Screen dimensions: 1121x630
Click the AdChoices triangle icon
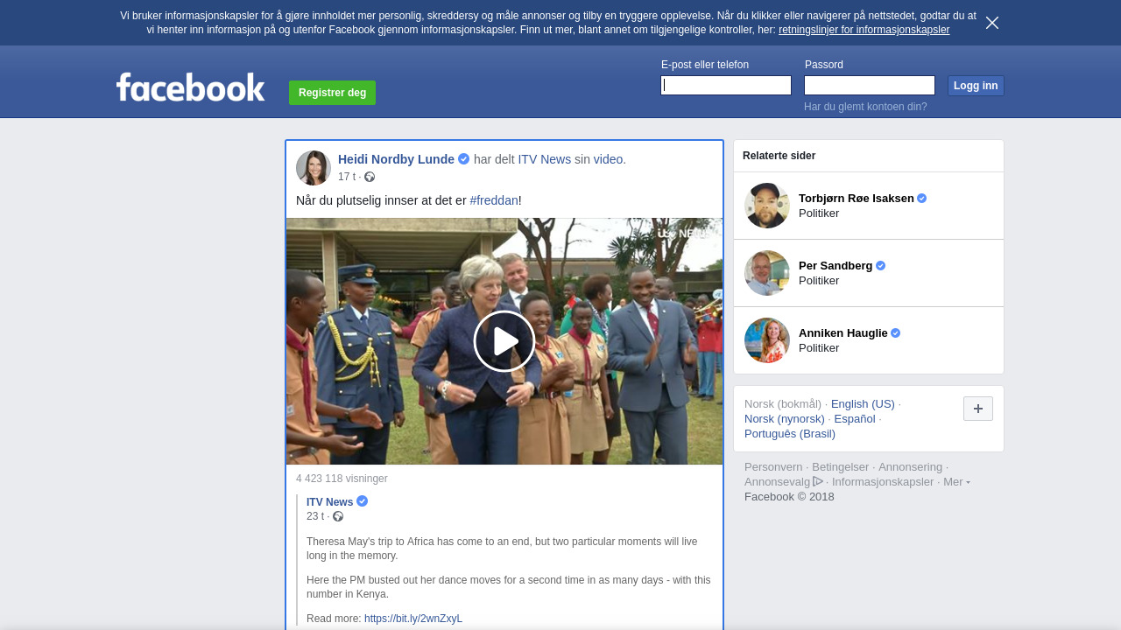[x=818, y=481]
